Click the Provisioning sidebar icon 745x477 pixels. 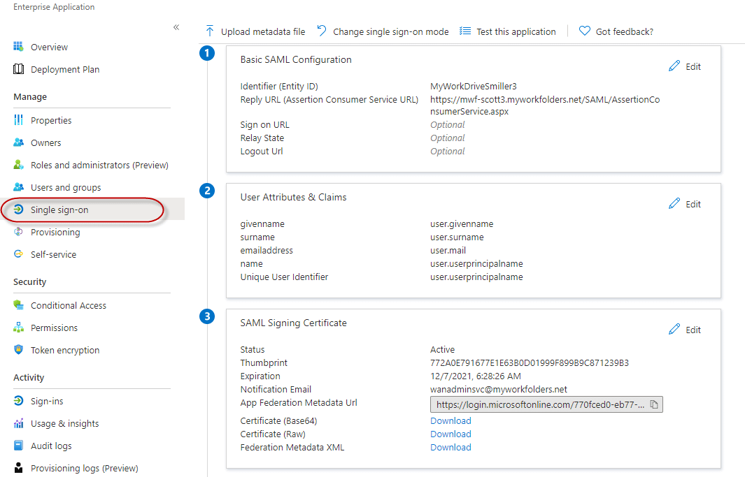[19, 232]
